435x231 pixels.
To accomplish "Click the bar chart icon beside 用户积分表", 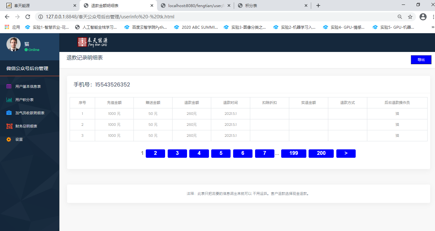I will (9, 100).
